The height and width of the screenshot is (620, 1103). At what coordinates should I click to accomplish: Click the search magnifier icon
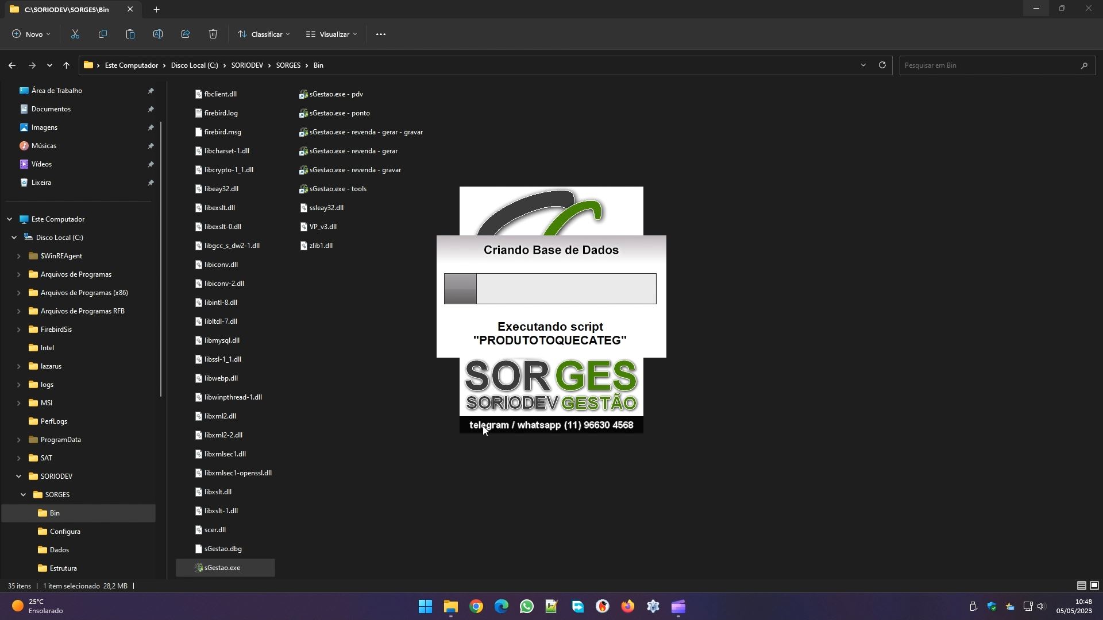click(1084, 65)
